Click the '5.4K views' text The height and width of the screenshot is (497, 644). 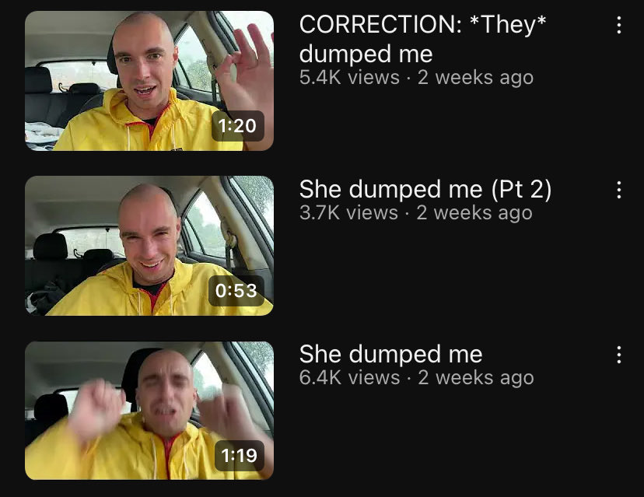pyautogui.click(x=349, y=77)
